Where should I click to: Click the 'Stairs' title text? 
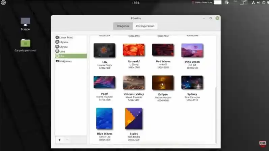pos(134,134)
